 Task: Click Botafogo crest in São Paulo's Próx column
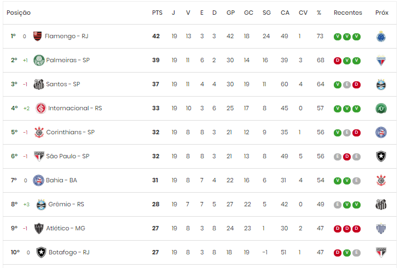[381, 156]
